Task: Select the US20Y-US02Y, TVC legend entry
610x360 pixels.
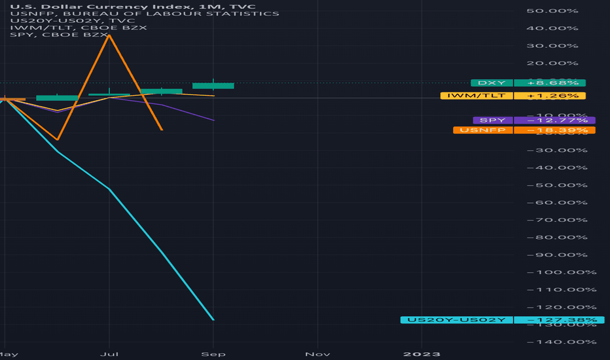Action: tap(73, 21)
